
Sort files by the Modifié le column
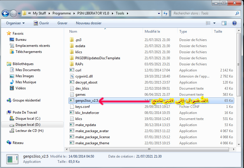pos(152,32)
